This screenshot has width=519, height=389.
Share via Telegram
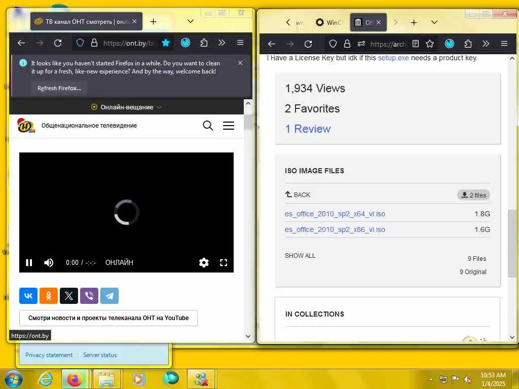coord(109,296)
